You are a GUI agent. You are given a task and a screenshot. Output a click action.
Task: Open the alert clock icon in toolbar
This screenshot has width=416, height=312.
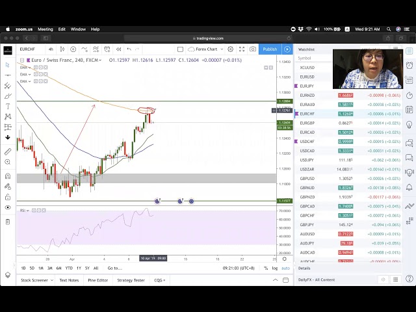pyautogui.click(x=107, y=49)
